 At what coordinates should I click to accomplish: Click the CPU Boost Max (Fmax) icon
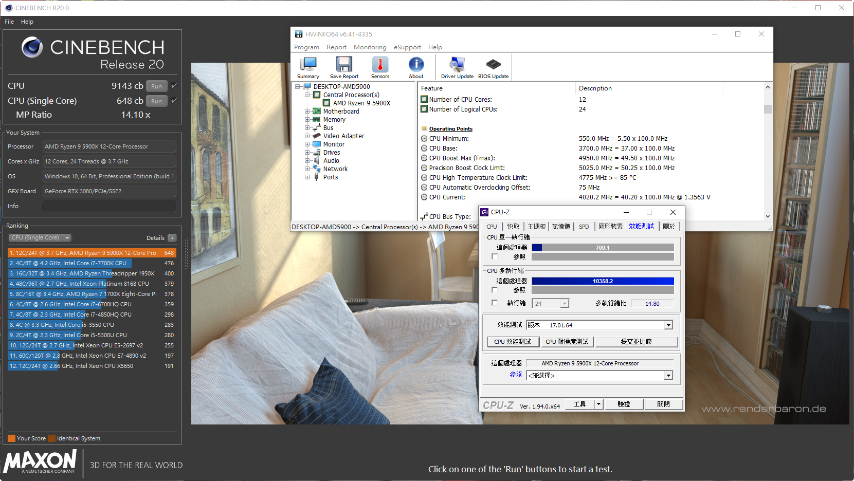(x=424, y=158)
